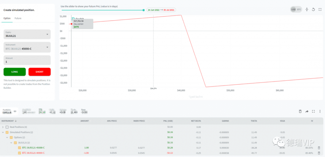Share the positions table
Screen dimensions: 325x157
coord(307,111)
